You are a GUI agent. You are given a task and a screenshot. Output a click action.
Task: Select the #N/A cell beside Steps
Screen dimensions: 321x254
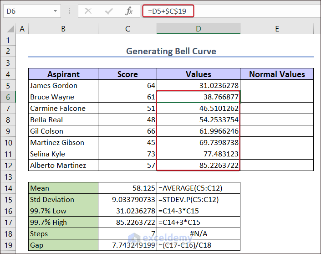point(199,233)
